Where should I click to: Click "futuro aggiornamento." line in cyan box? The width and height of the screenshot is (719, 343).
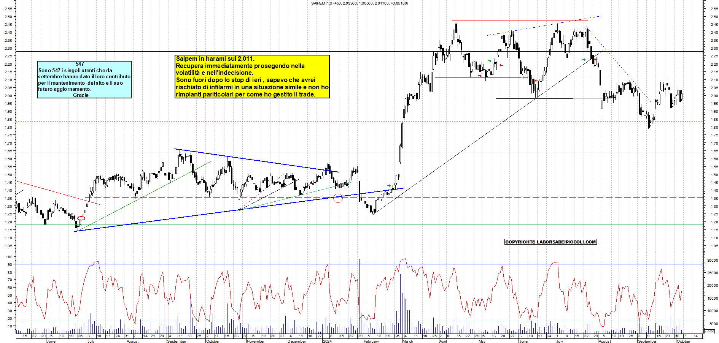[65, 89]
